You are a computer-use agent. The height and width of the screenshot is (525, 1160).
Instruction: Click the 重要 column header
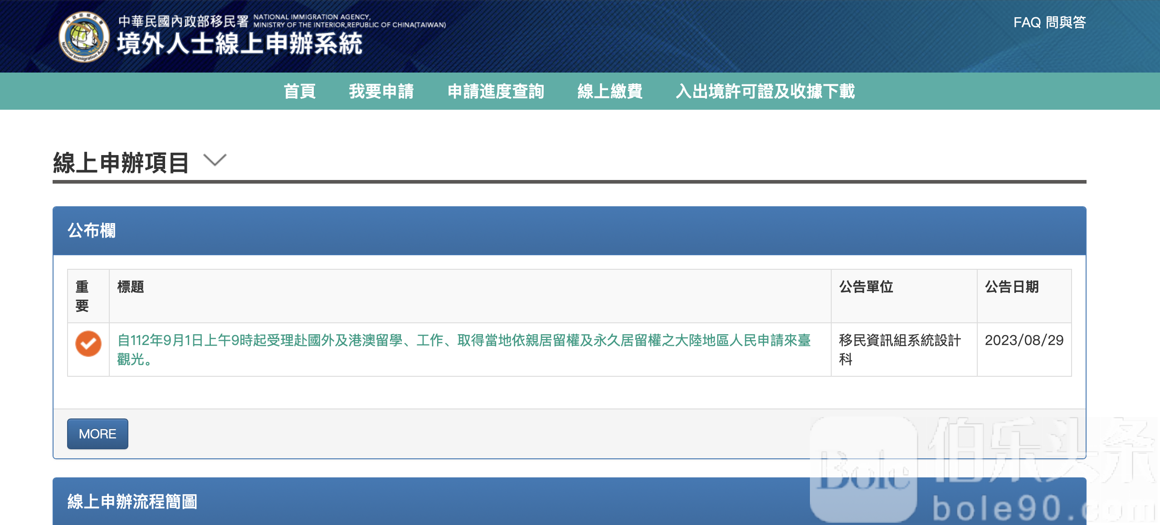(82, 296)
